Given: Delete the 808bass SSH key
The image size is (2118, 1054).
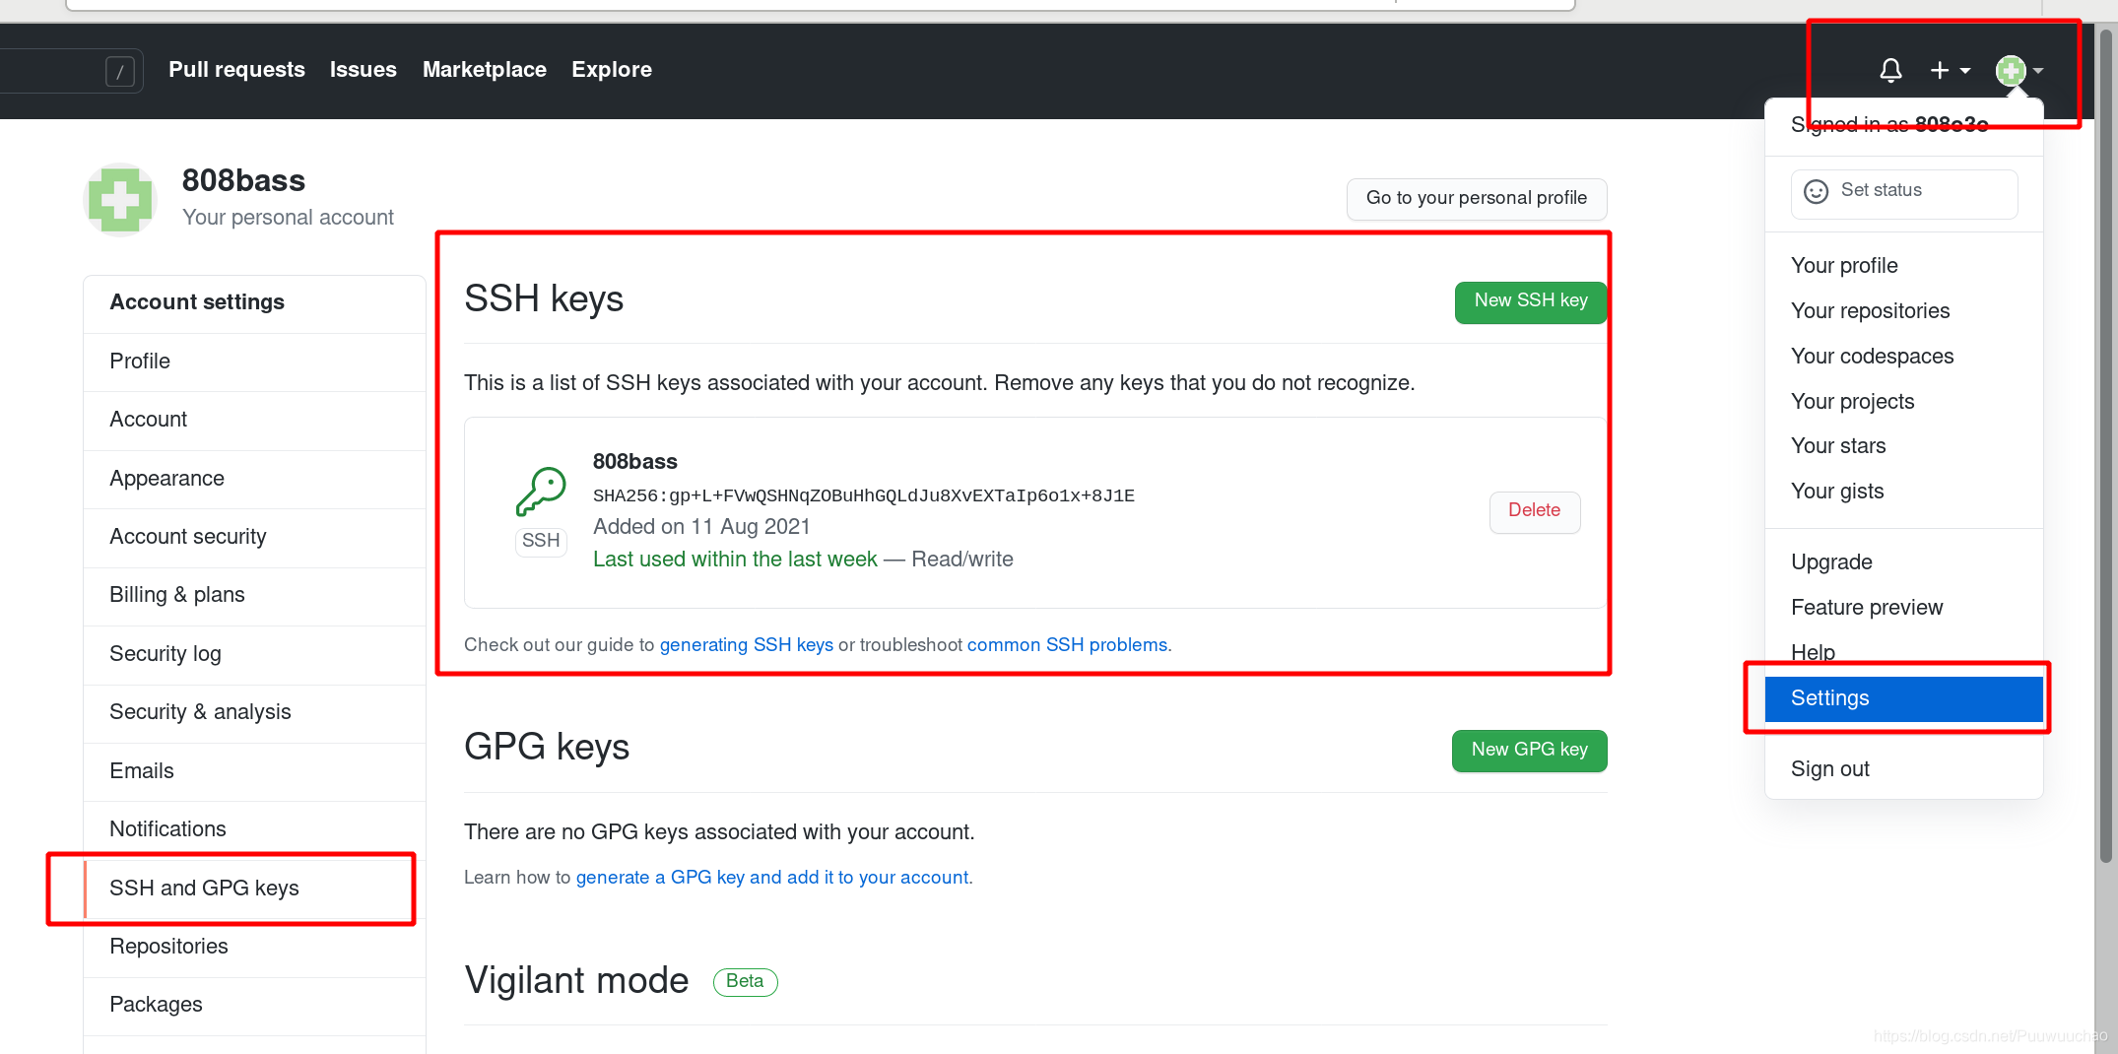Looking at the screenshot, I should [1535, 511].
